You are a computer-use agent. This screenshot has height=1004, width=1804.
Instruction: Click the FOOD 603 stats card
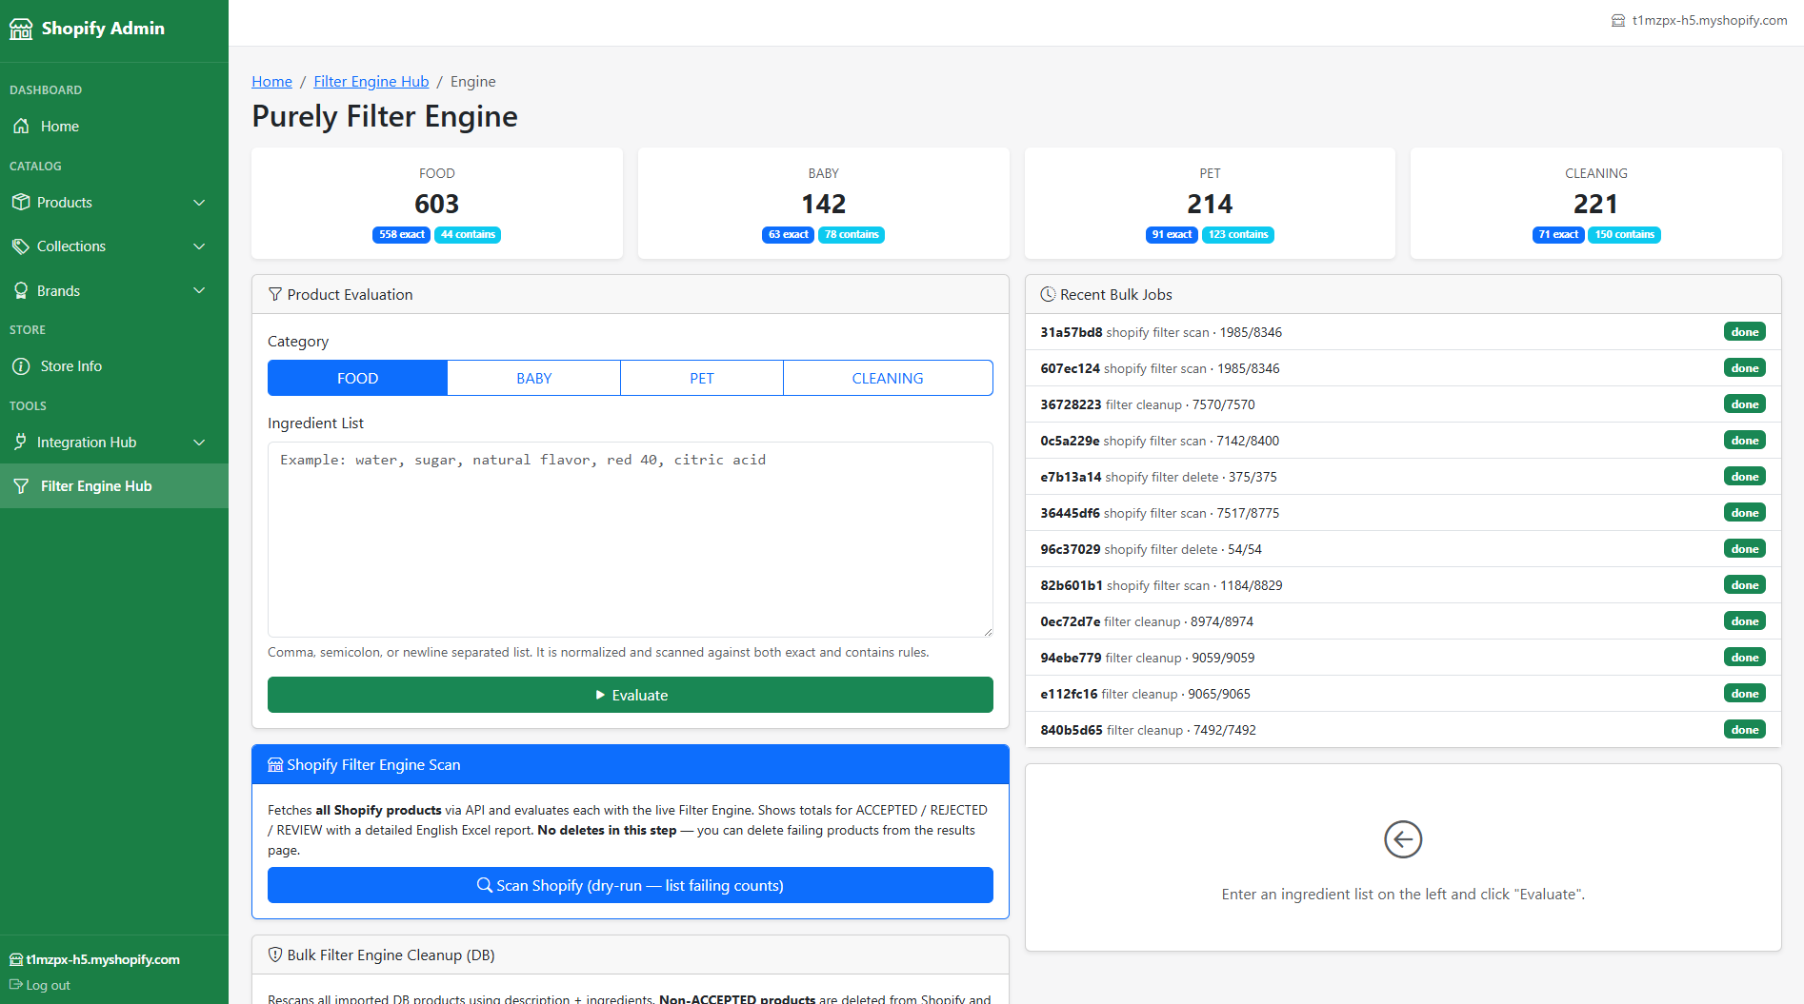(437, 203)
